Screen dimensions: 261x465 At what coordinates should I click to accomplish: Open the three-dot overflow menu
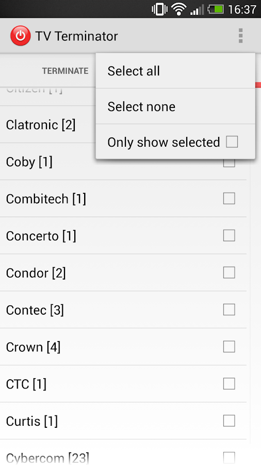pyautogui.click(x=240, y=36)
